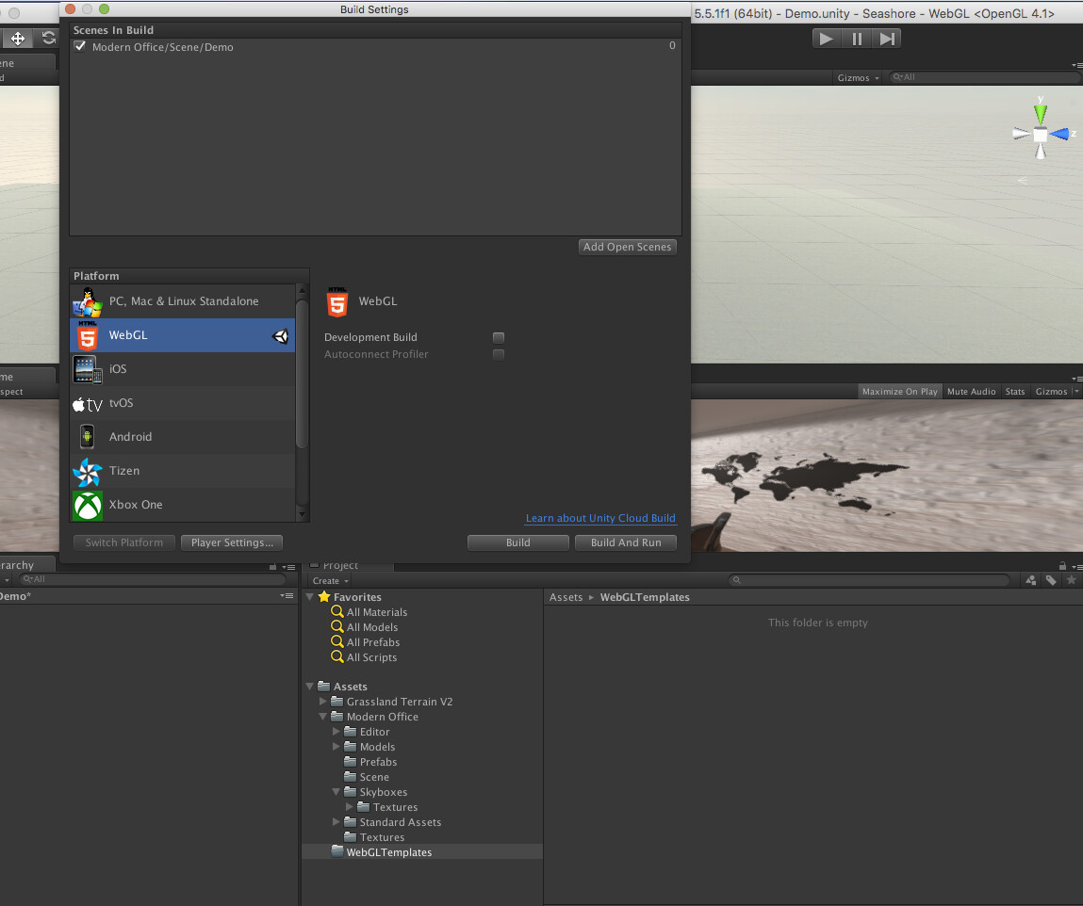Select the tvOS platform icon
The image size is (1083, 906).
(86, 402)
